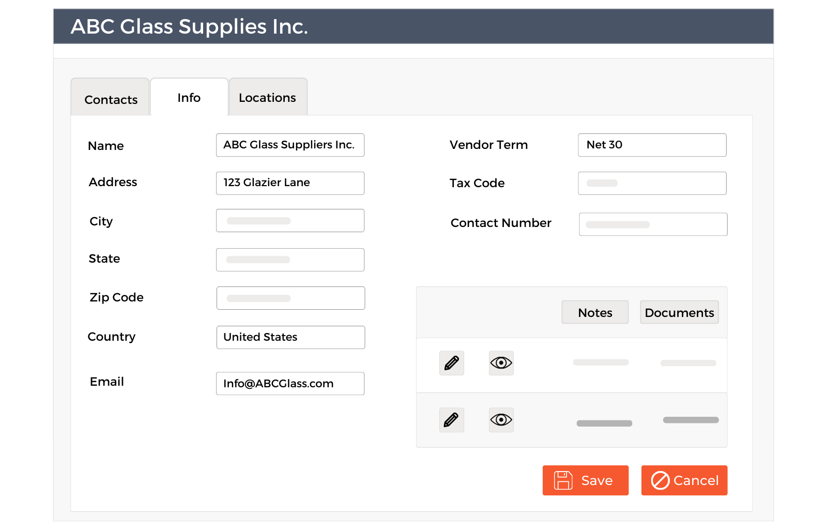Click the eye view icon in the second row

(501, 420)
